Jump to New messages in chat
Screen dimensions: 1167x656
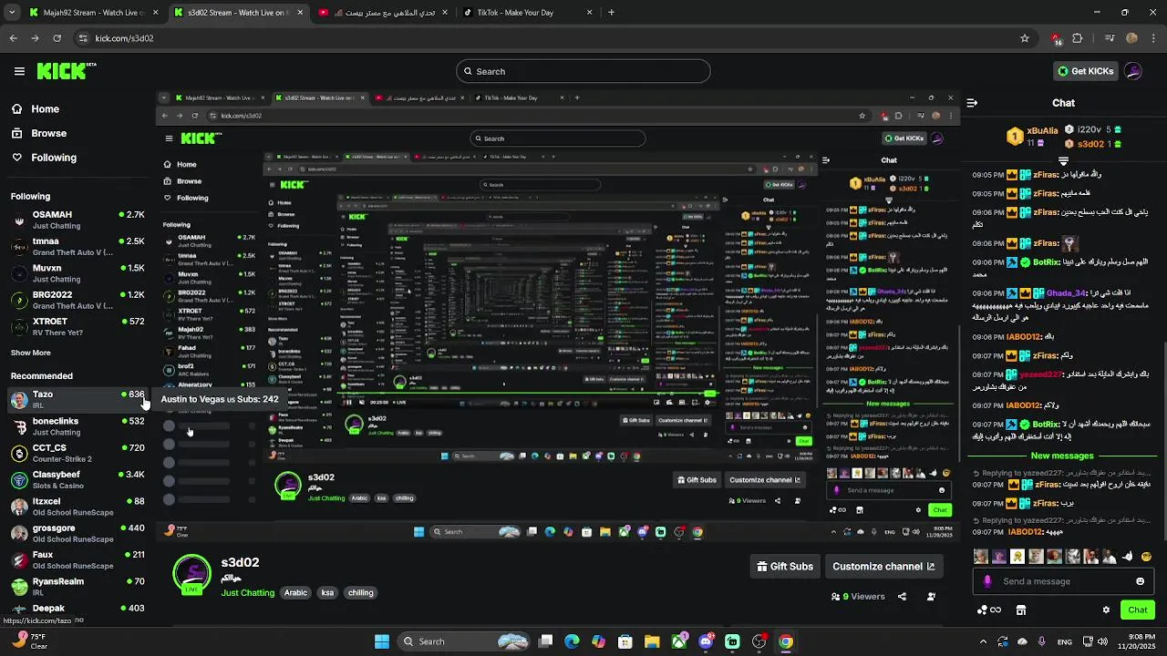pyautogui.click(x=1062, y=456)
